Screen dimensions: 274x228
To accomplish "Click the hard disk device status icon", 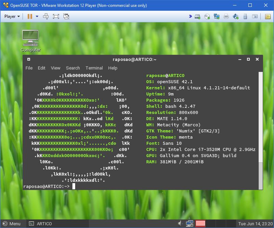I will point(196,16).
